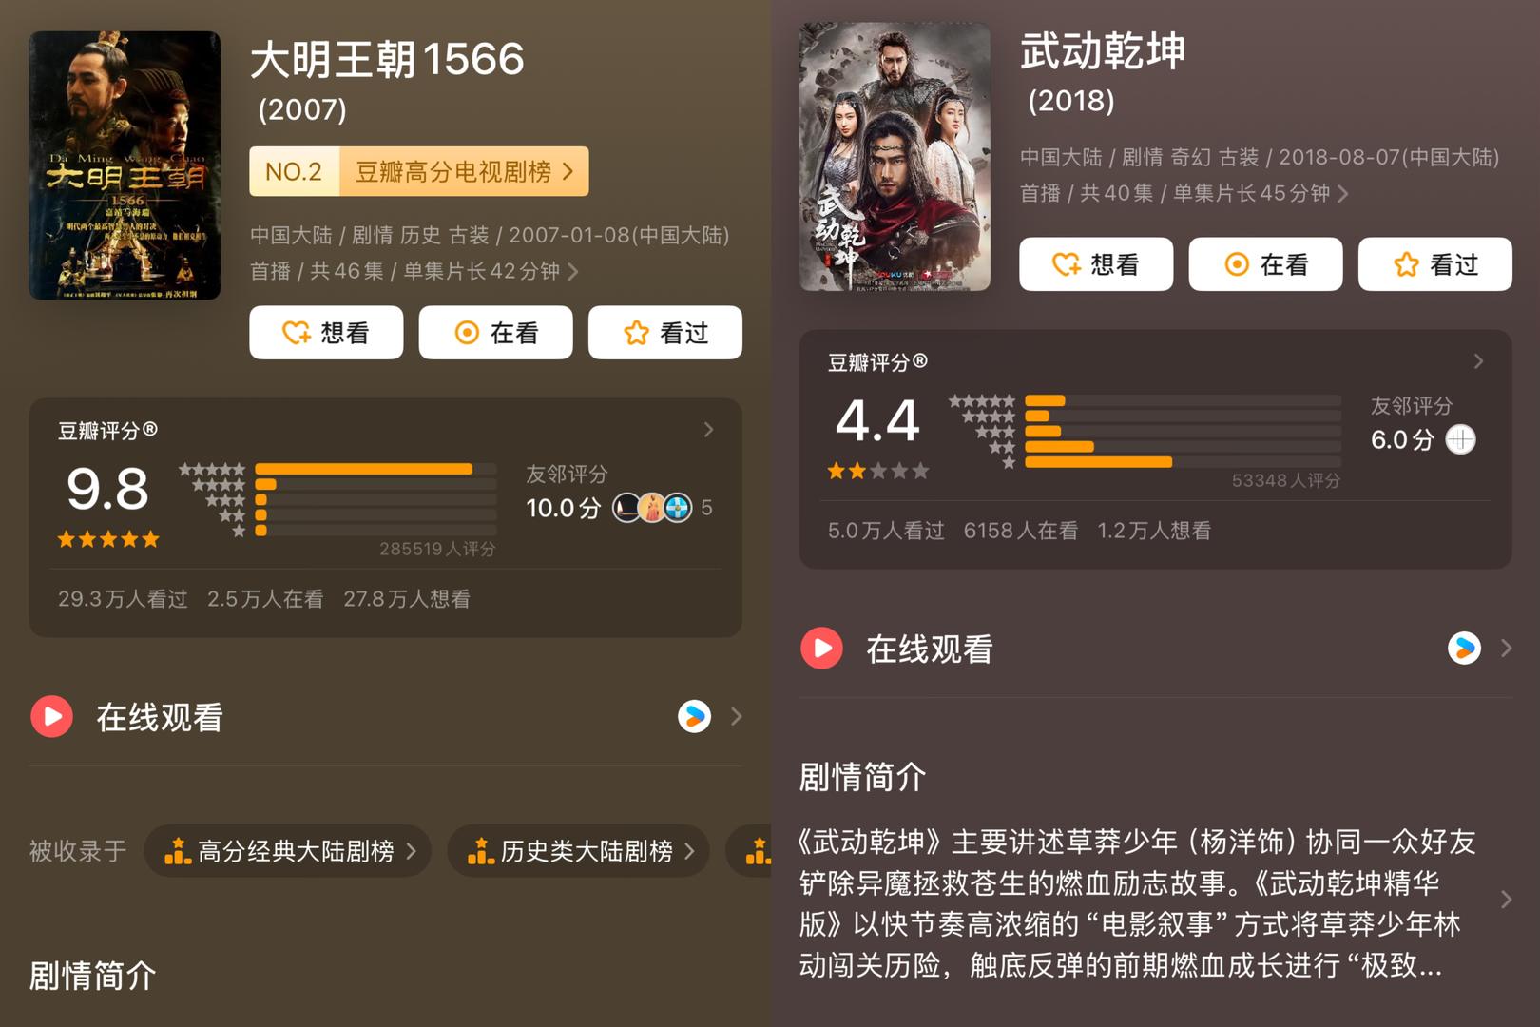Expand 武动乾坤 豆瓣评分 details chevron
1540x1027 pixels.
(1478, 361)
